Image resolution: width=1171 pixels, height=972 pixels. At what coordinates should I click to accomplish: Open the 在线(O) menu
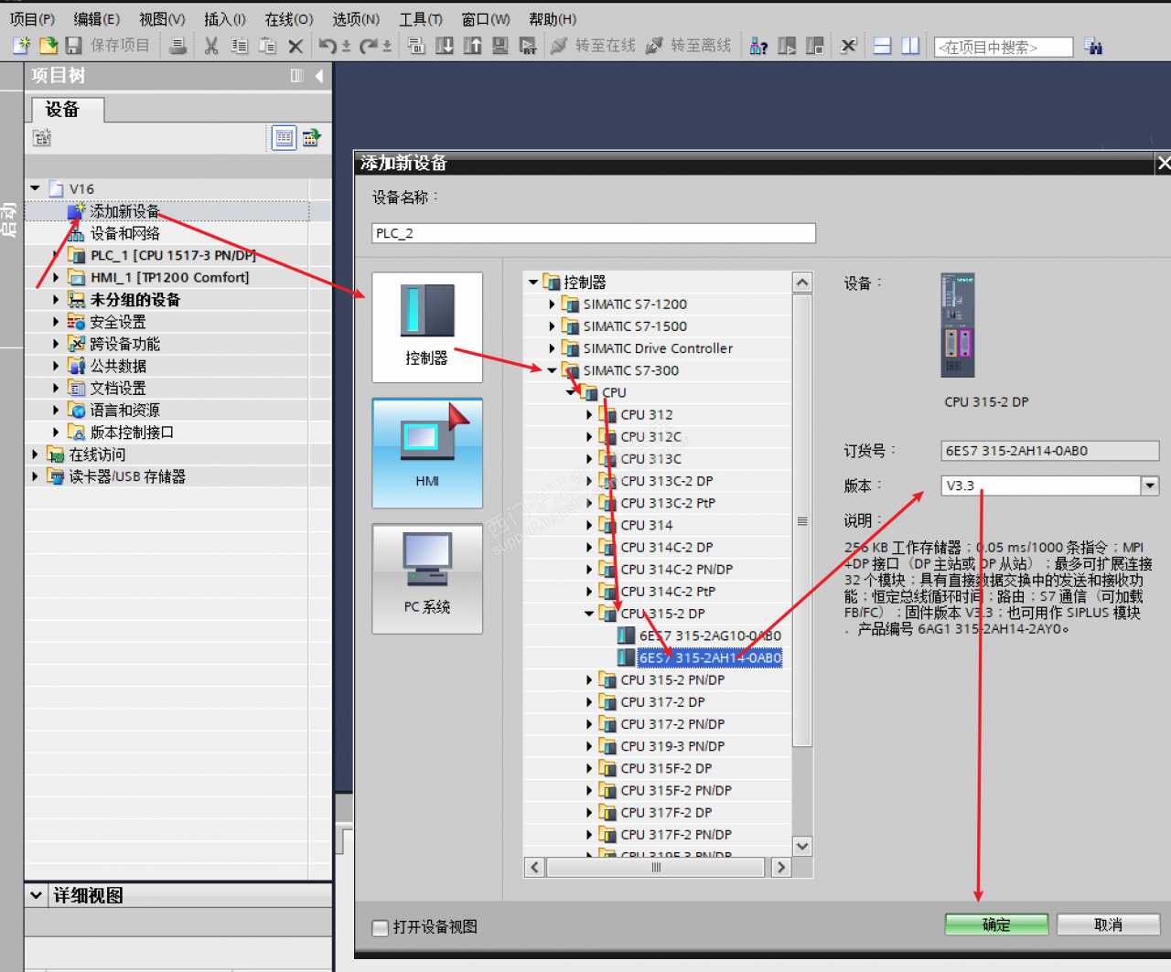[289, 18]
